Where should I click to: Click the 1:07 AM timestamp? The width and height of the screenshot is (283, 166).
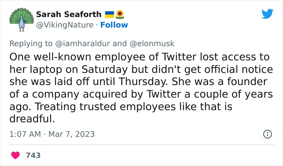click(25, 134)
